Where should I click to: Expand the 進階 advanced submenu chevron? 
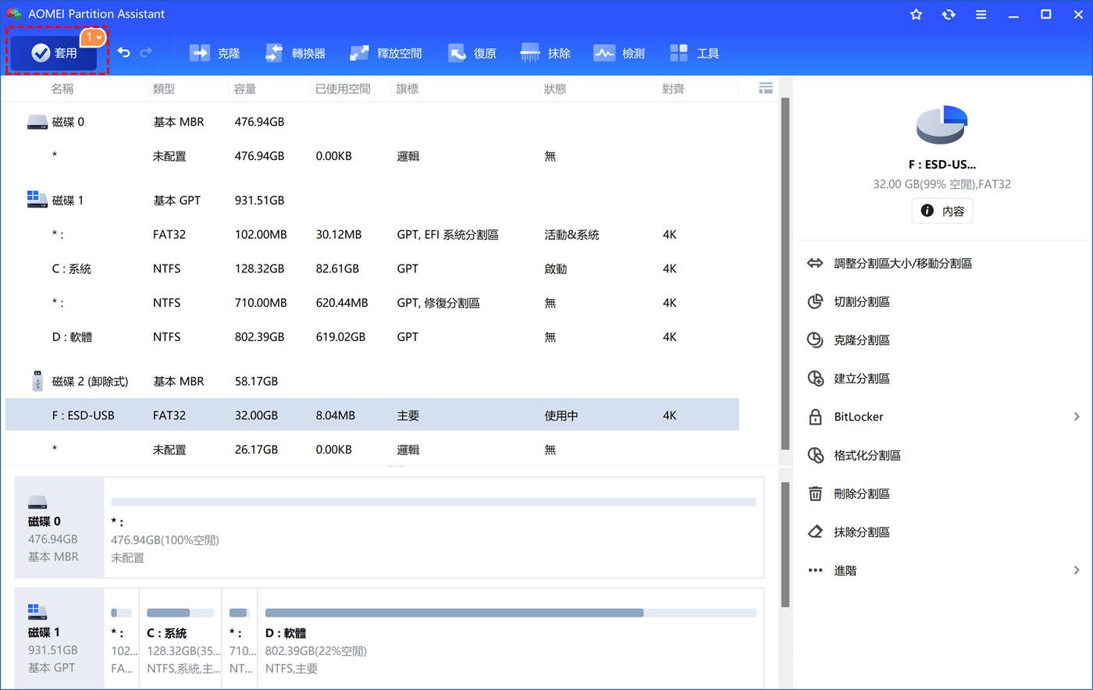click(x=1077, y=571)
